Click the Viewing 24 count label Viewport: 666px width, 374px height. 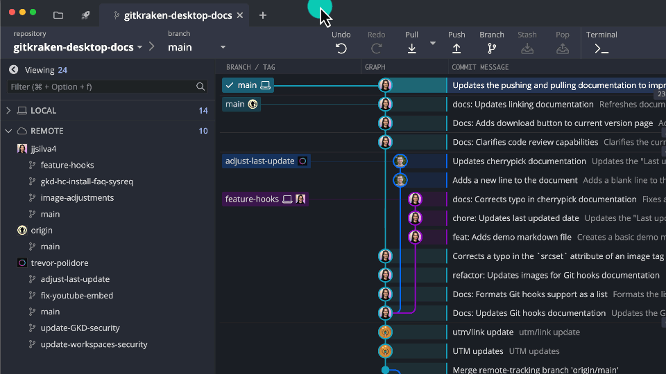(x=46, y=70)
